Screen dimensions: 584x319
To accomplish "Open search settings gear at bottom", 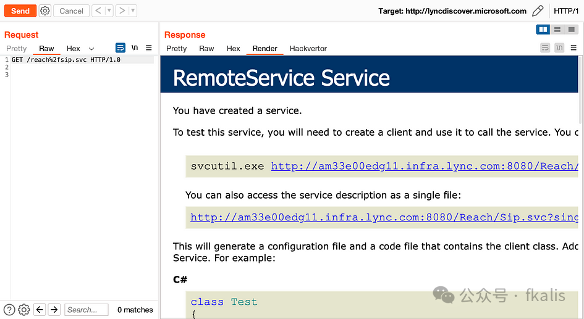I will (x=24, y=310).
